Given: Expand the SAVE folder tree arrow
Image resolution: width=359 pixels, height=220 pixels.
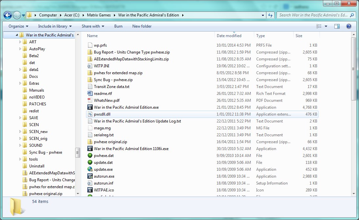Looking at the screenshot, I should point(20,118).
